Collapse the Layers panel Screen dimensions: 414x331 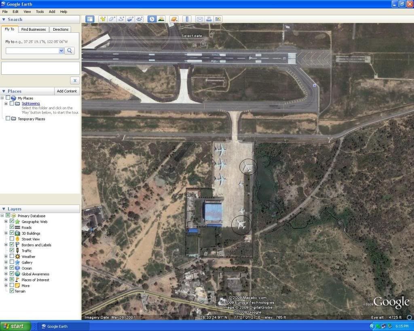coord(4,209)
